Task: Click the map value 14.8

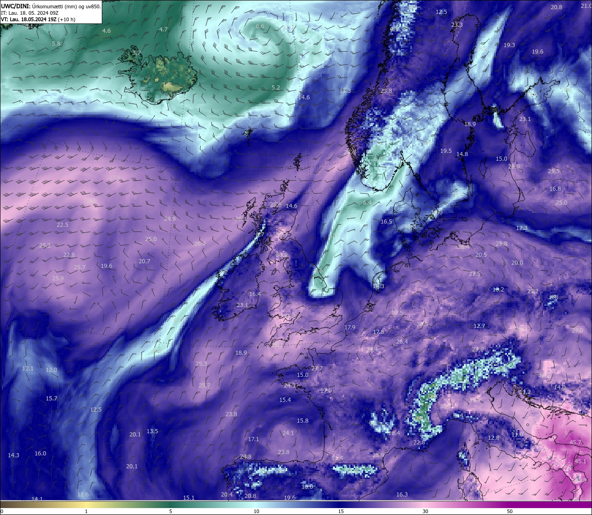Action: 462,154
